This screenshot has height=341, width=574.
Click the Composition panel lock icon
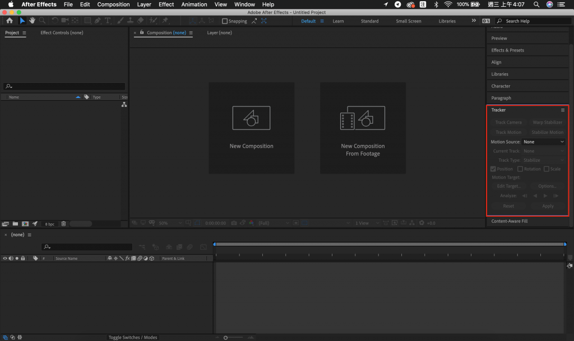142,33
